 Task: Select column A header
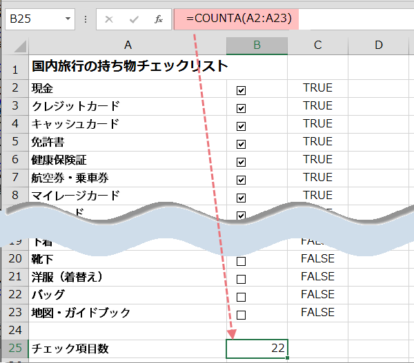(128, 45)
